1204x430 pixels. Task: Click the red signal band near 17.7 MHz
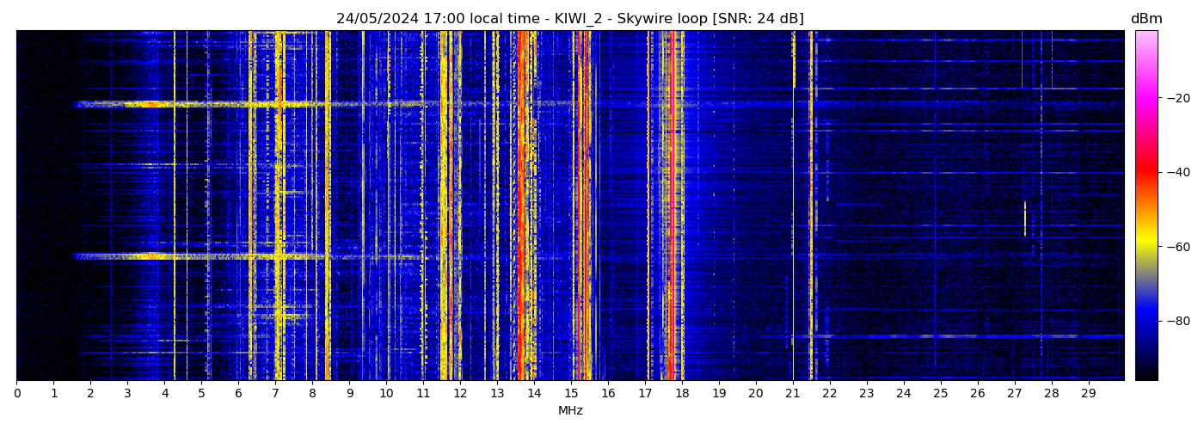coord(671,206)
